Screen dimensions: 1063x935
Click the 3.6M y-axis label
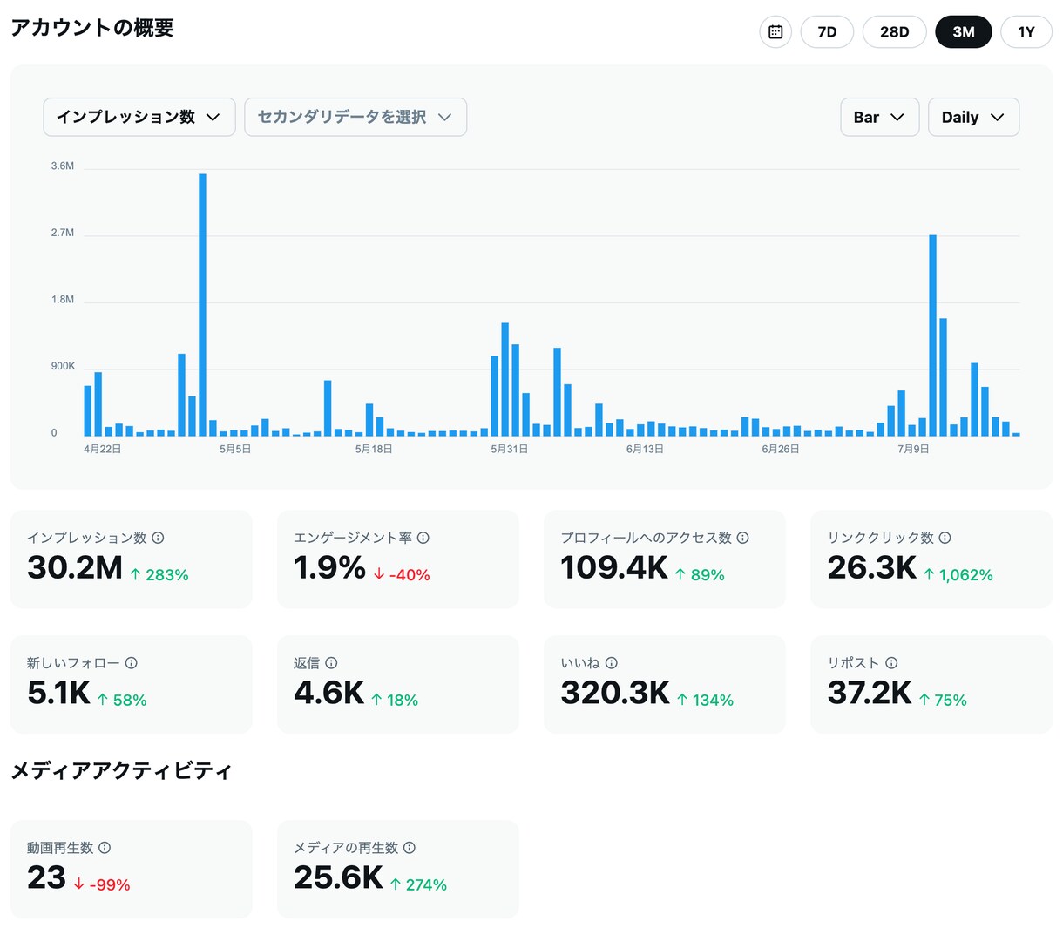63,166
